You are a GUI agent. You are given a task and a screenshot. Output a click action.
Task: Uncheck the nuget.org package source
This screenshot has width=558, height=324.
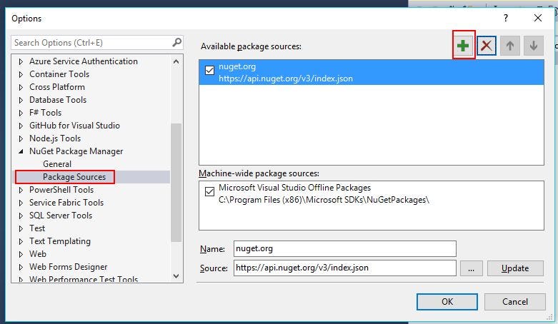(209, 70)
